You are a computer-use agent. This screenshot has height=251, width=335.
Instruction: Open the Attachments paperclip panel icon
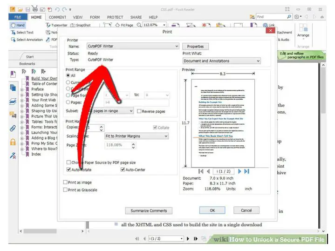tap(13, 129)
